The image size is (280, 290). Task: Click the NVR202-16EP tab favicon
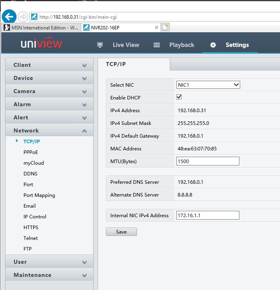[x=86, y=27]
